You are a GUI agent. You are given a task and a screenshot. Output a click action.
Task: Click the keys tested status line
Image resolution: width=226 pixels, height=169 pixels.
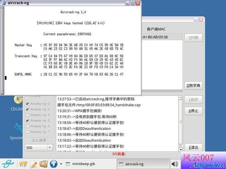click(x=71, y=23)
